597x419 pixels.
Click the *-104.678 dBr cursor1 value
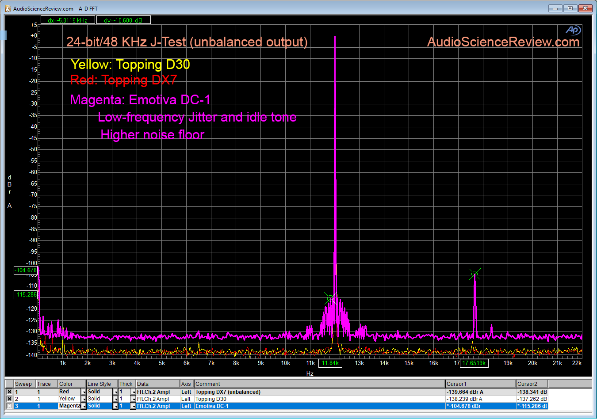pyautogui.click(x=481, y=406)
